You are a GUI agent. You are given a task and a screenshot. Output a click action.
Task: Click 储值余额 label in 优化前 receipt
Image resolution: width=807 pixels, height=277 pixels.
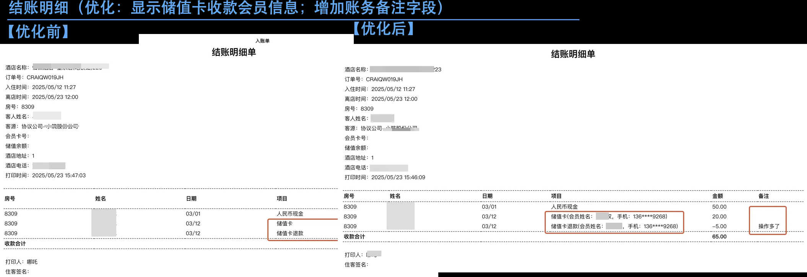tap(17, 146)
